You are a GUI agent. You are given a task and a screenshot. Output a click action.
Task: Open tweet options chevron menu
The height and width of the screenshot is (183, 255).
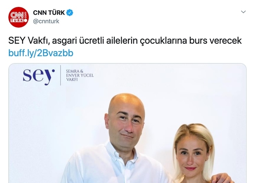coord(243,12)
